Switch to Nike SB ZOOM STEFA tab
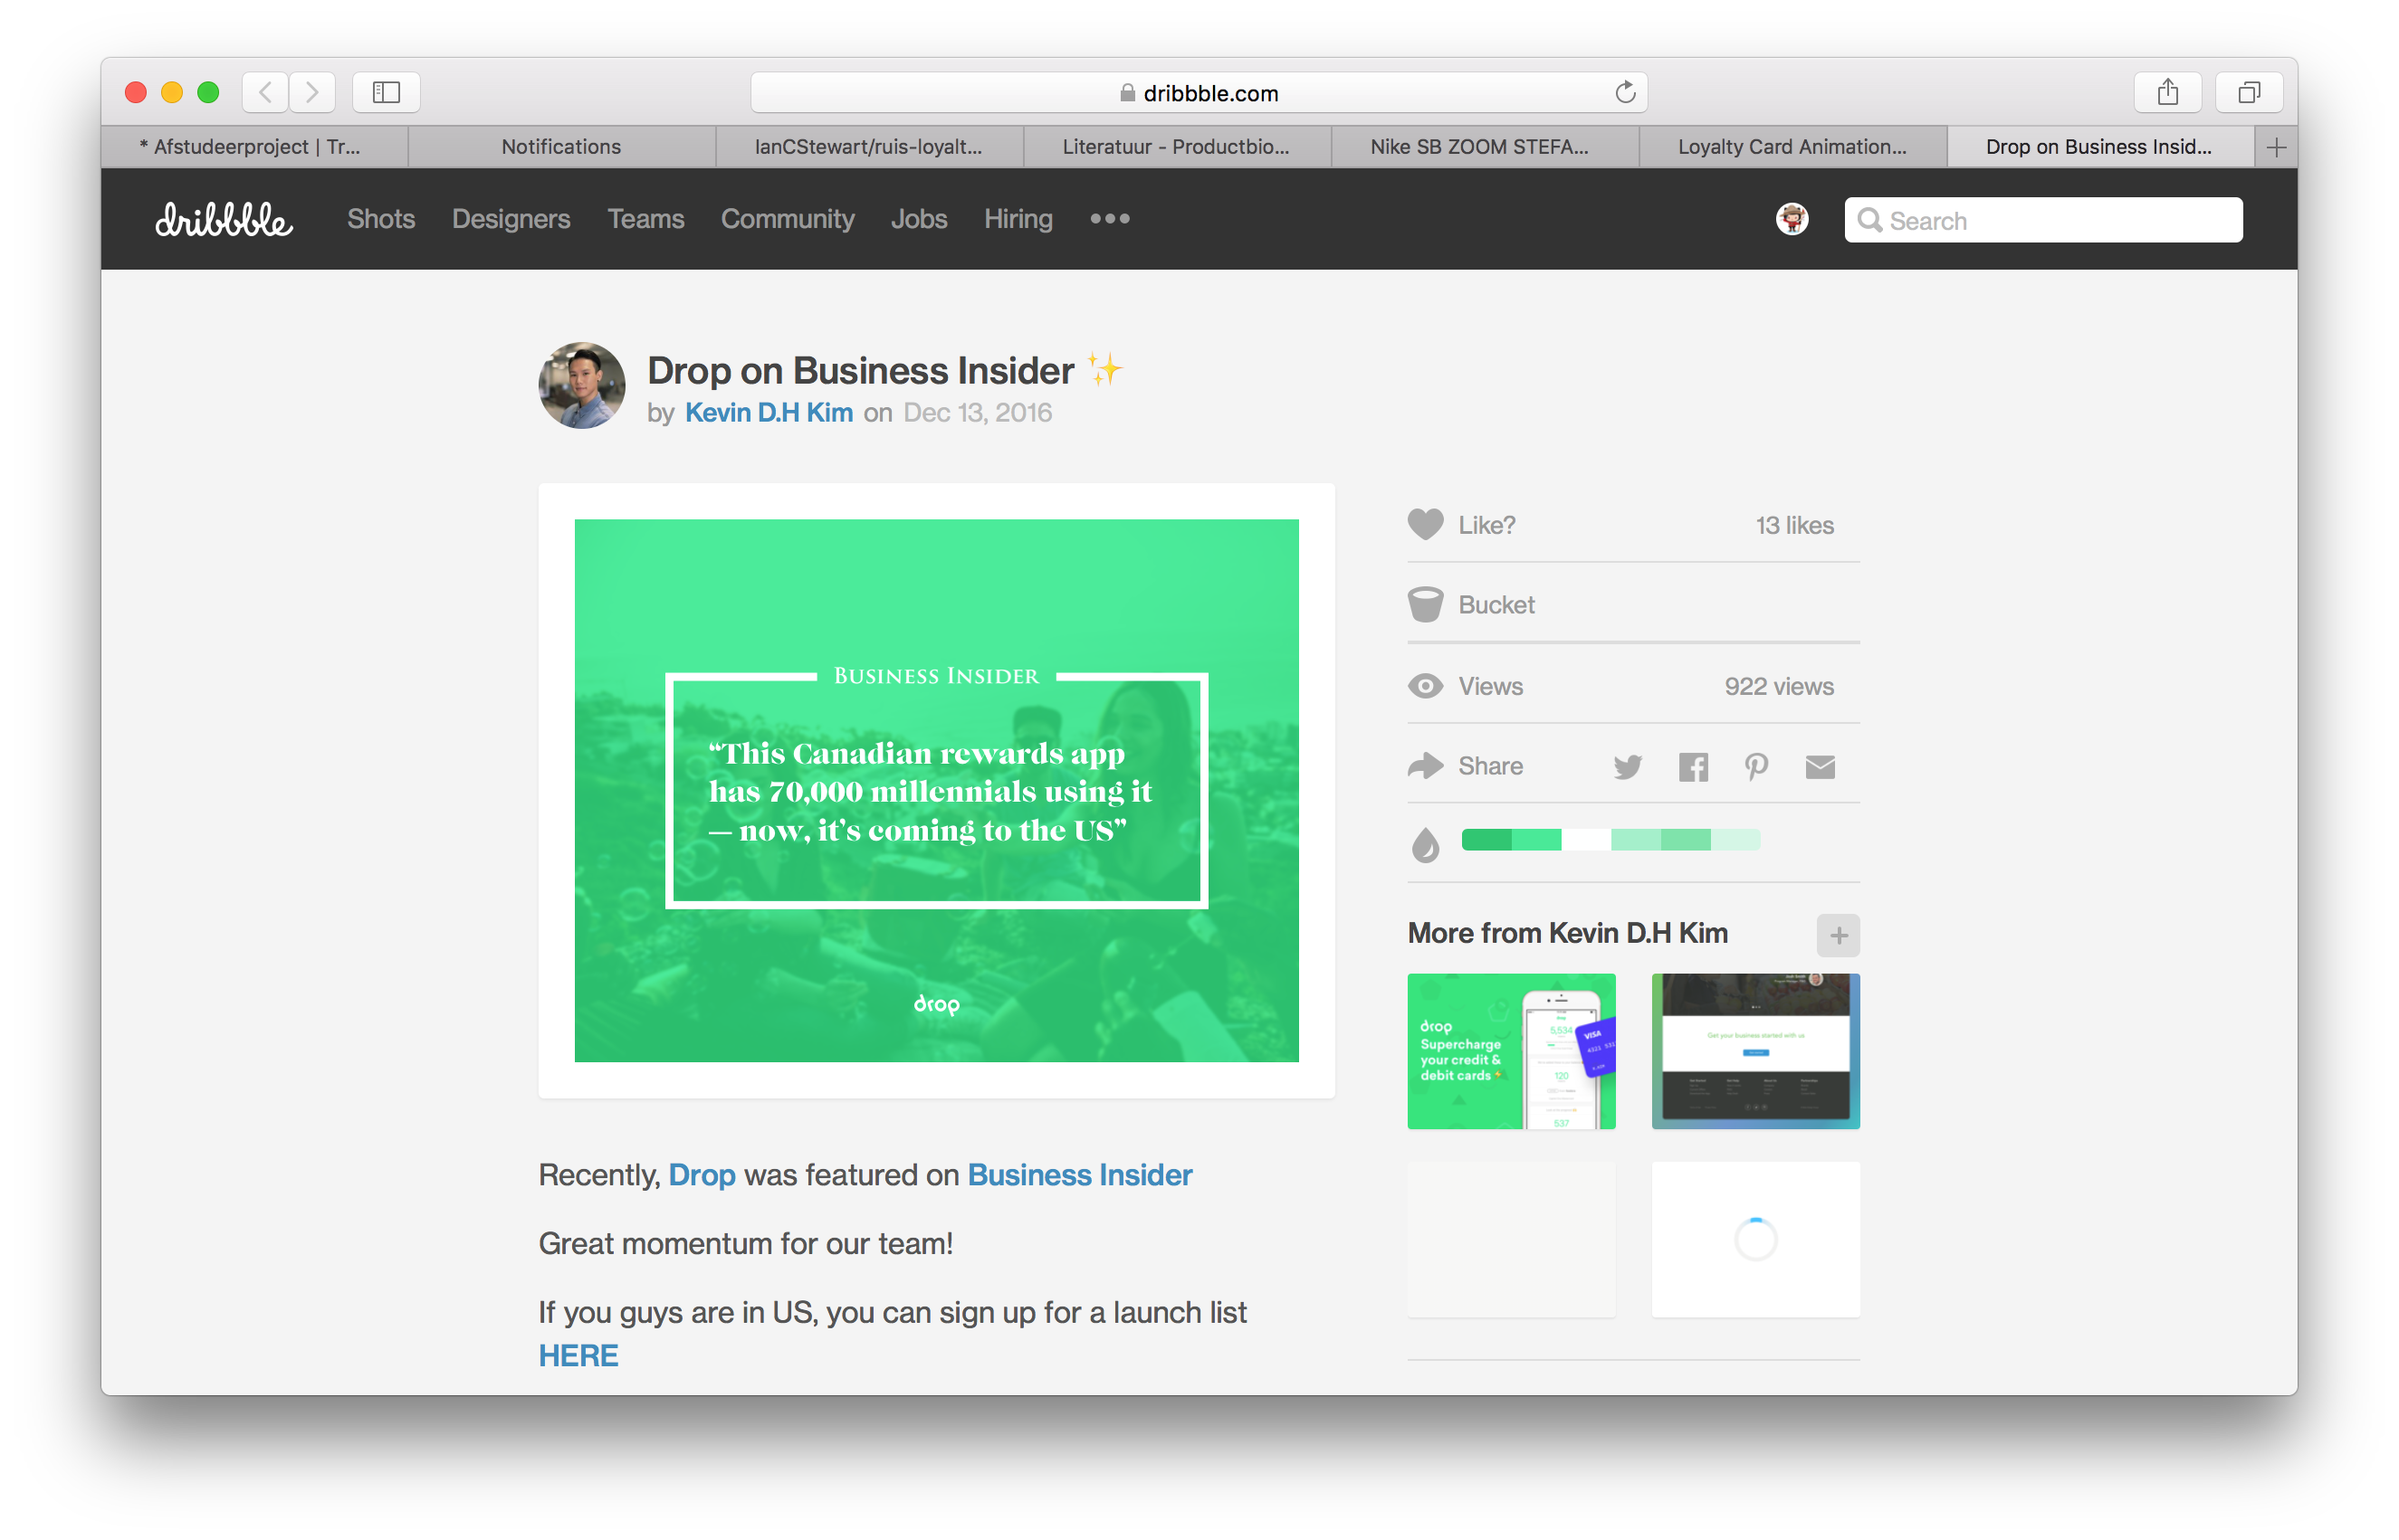2399x1540 pixels. [x=1484, y=147]
